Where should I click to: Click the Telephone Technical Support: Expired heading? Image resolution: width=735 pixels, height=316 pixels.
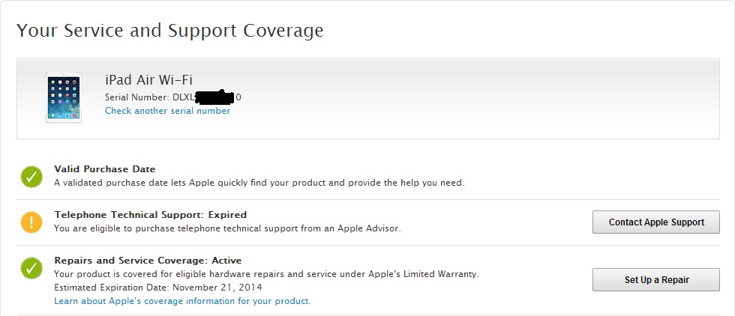(151, 215)
